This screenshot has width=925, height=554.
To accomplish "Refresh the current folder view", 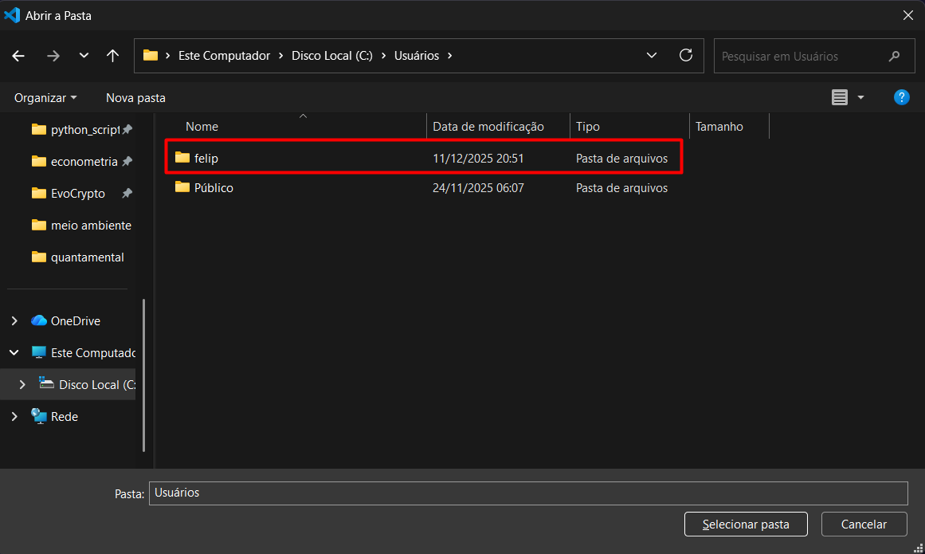I will click(685, 56).
